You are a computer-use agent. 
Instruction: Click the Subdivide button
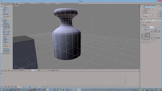(7, 39)
